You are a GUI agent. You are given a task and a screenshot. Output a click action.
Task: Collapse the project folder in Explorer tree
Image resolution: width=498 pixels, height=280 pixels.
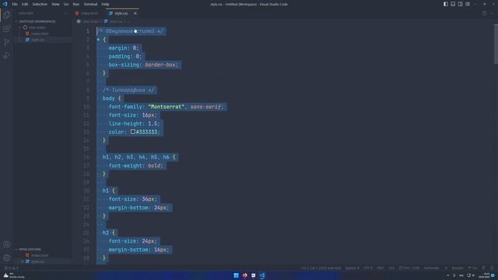(x=37, y=27)
